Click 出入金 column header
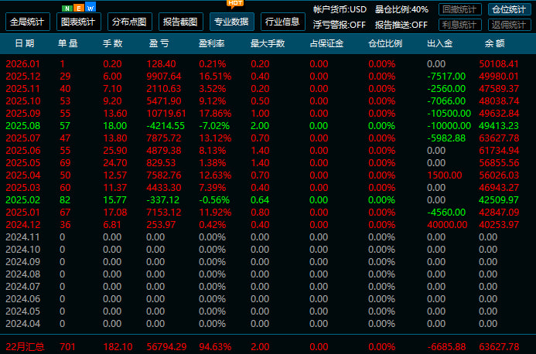Viewport: 536px width, 354px height. tap(440, 43)
